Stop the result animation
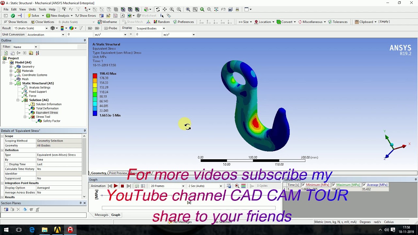 [x=122, y=186]
